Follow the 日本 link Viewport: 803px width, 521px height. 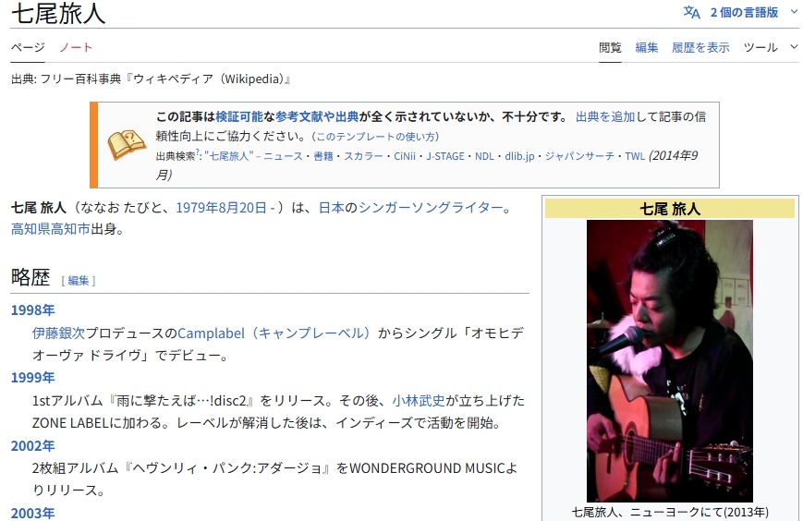pos(332,207)
